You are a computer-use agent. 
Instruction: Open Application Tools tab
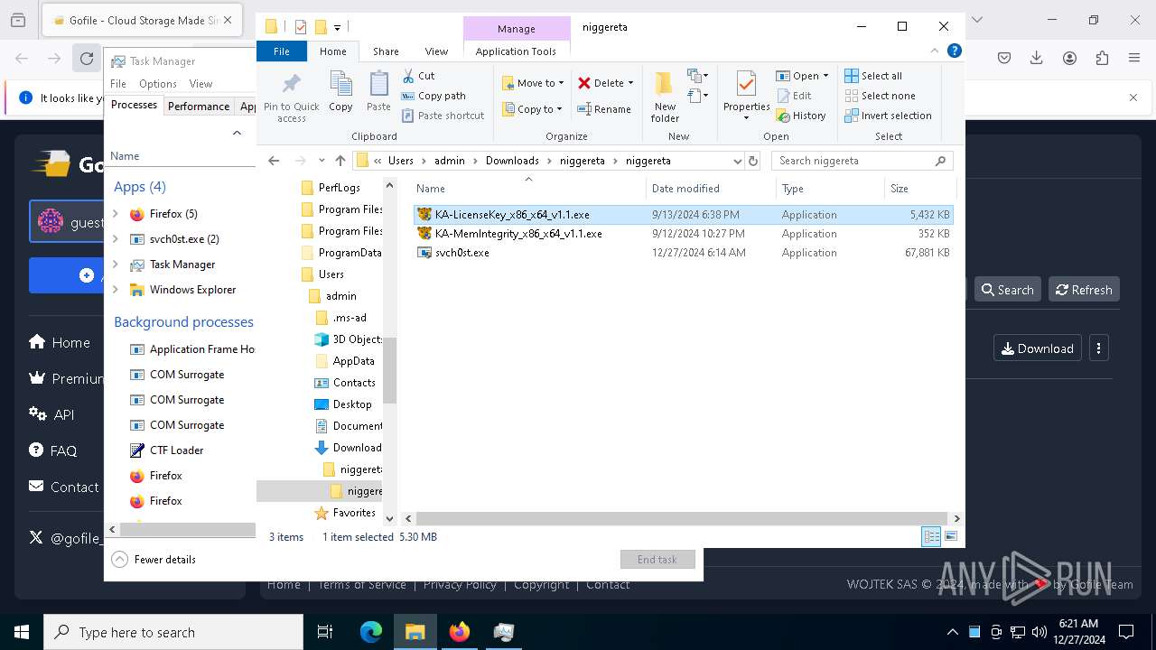[x=516, y=51]
